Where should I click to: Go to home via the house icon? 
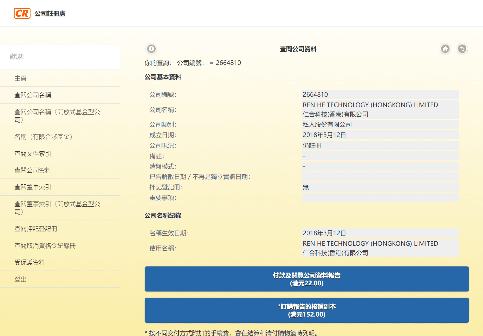[445, 49]
